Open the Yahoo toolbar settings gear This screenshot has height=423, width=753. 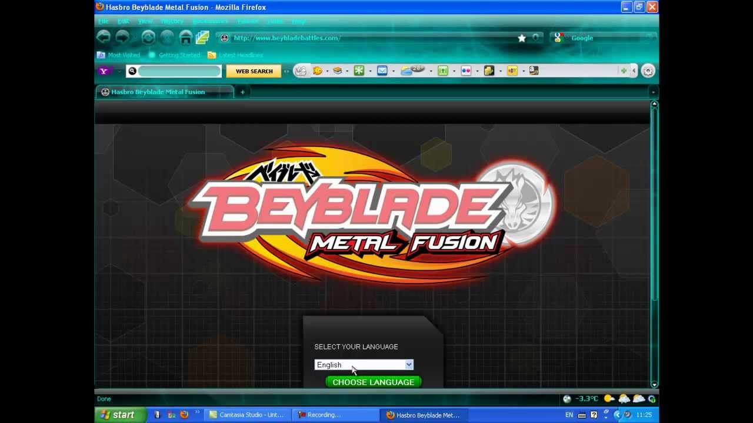(648, 70)
